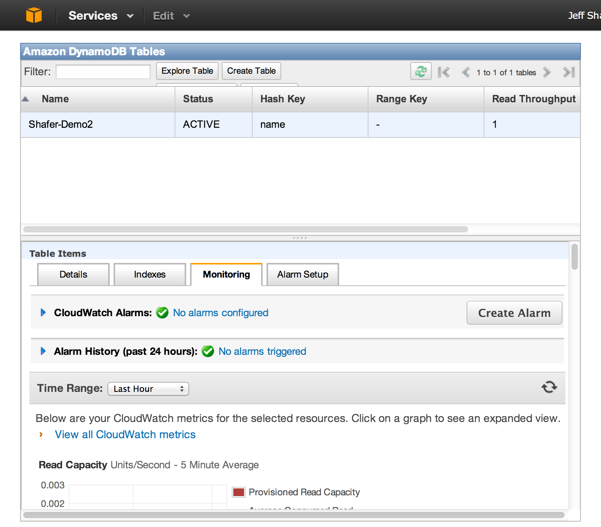601x527 pixels.
Task: Open the Alarm Setup tab
Action: coord(302,274)
